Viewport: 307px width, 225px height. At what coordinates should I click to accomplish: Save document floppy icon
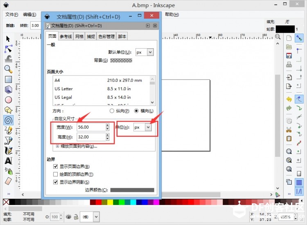pos(289,56)
